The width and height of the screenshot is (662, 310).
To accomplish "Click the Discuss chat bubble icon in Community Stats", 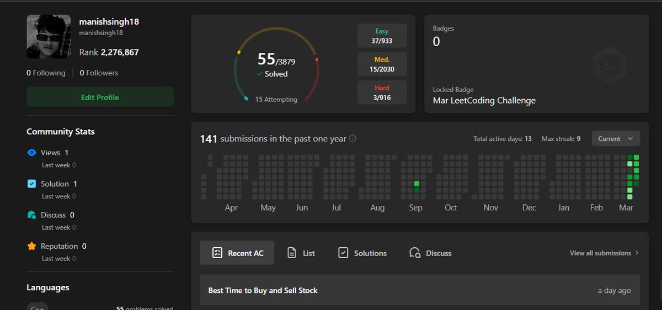I will (31, 215).
